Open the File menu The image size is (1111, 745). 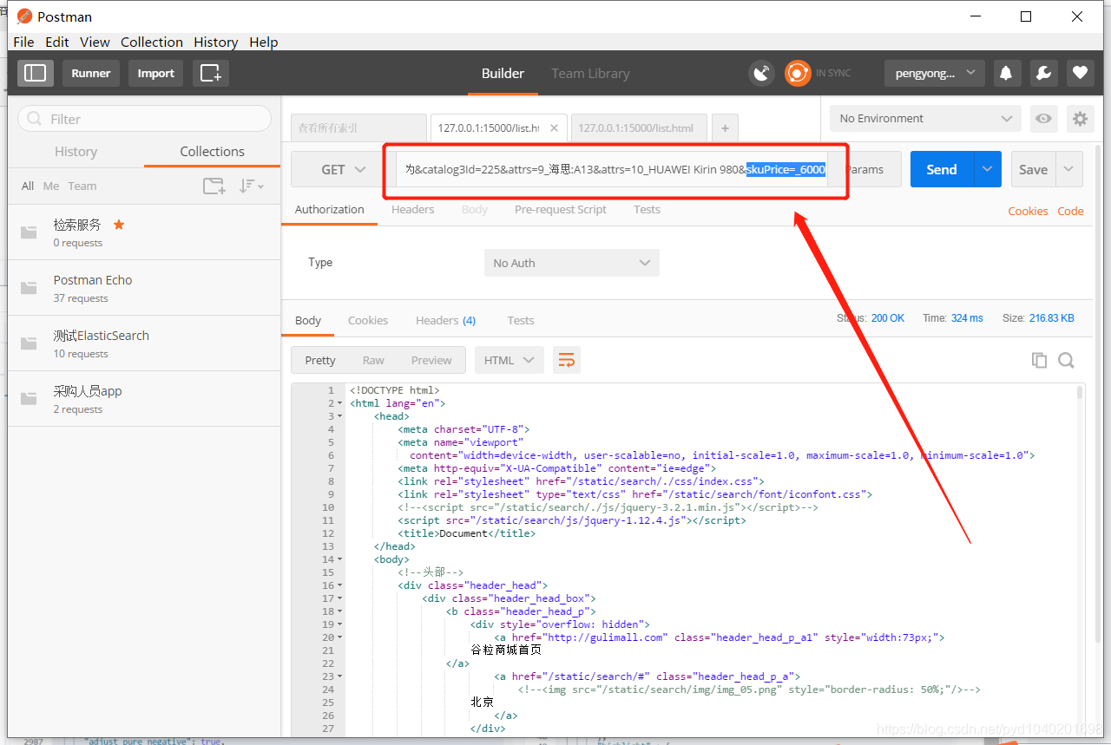(23, 42)
